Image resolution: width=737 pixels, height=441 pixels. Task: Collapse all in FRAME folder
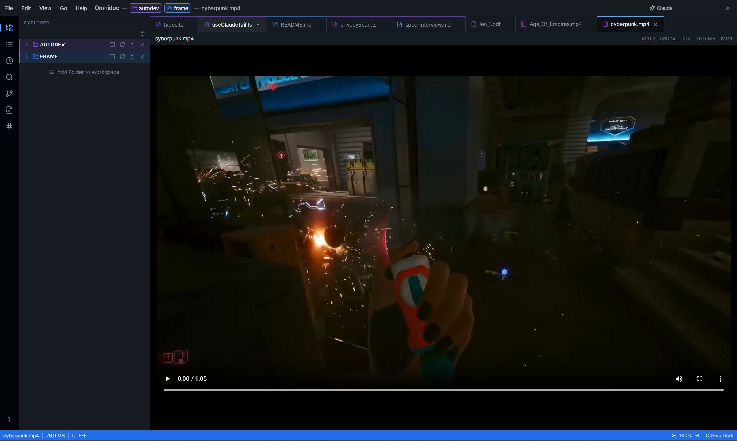132,57
